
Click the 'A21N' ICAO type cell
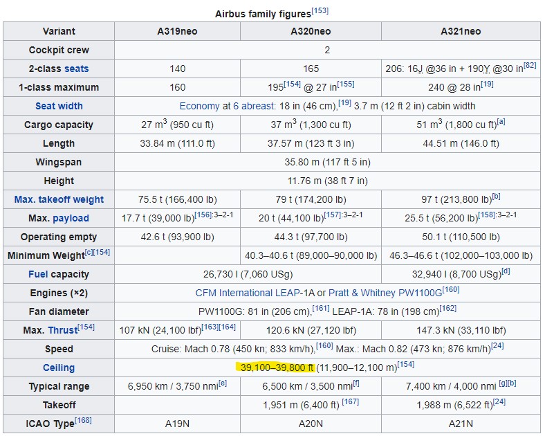(x=461, y=424)
